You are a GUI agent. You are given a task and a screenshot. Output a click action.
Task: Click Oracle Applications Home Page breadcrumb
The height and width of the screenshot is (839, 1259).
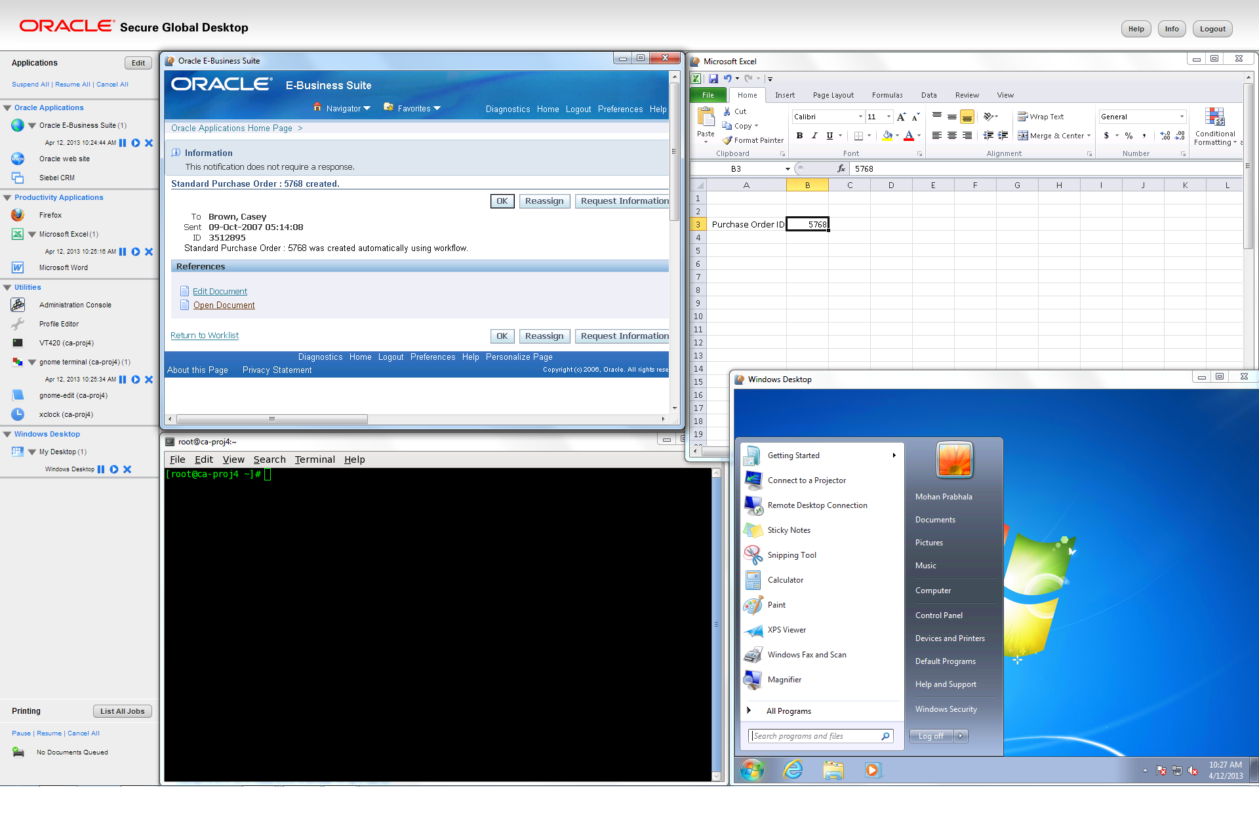click(x=231, y=128)
